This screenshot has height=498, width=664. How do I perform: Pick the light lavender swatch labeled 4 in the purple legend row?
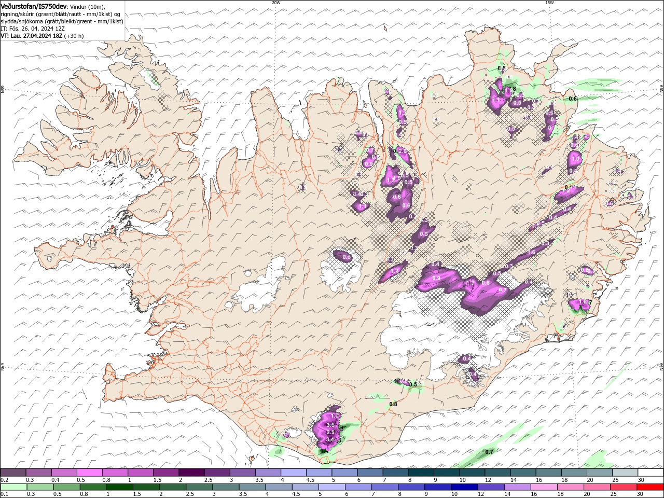294,473
